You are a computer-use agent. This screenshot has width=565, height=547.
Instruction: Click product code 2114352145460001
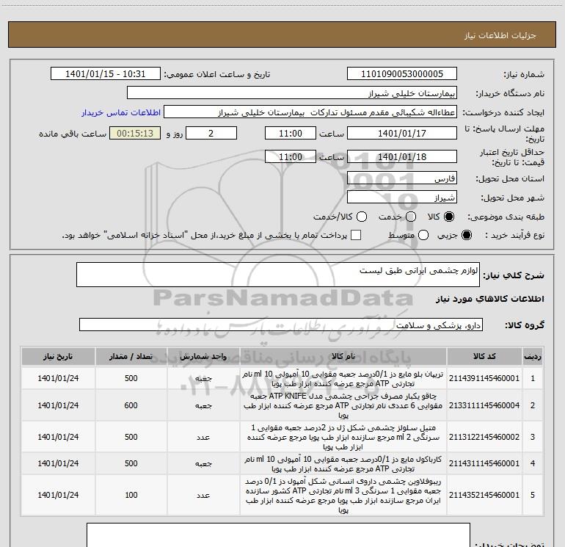484,495
